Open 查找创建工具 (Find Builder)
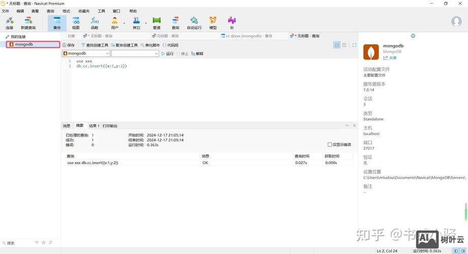Image resolution: width=468 pixels, height=254 pixels. 95,45
